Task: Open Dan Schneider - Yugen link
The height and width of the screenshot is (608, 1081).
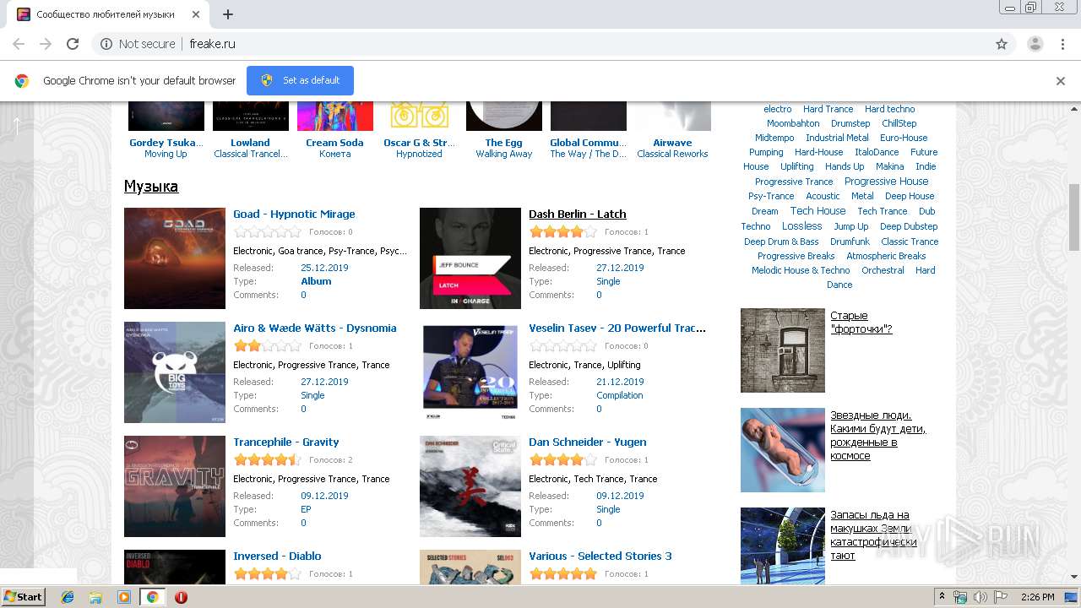Action: 588,442
